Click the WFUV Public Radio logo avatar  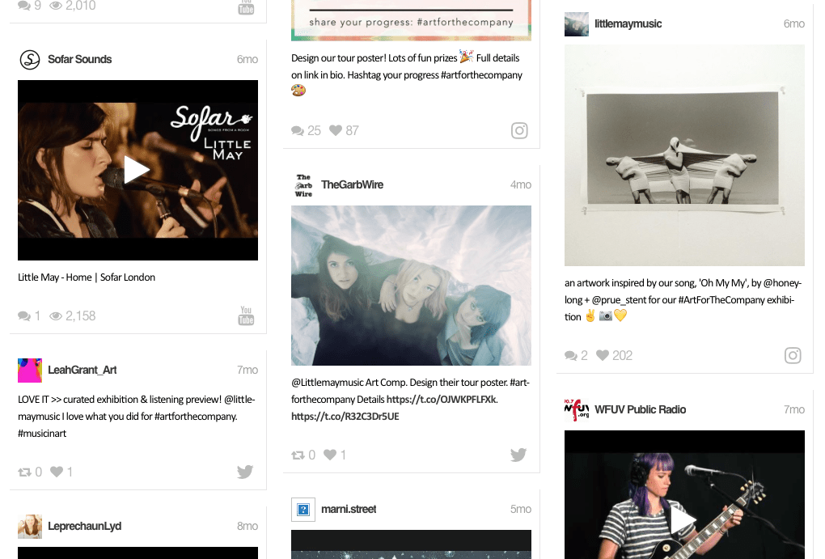pyautogui.click(x=576, y=409)
